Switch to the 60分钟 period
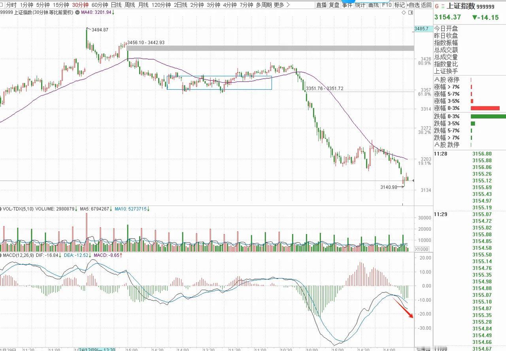 pos(100,5)
